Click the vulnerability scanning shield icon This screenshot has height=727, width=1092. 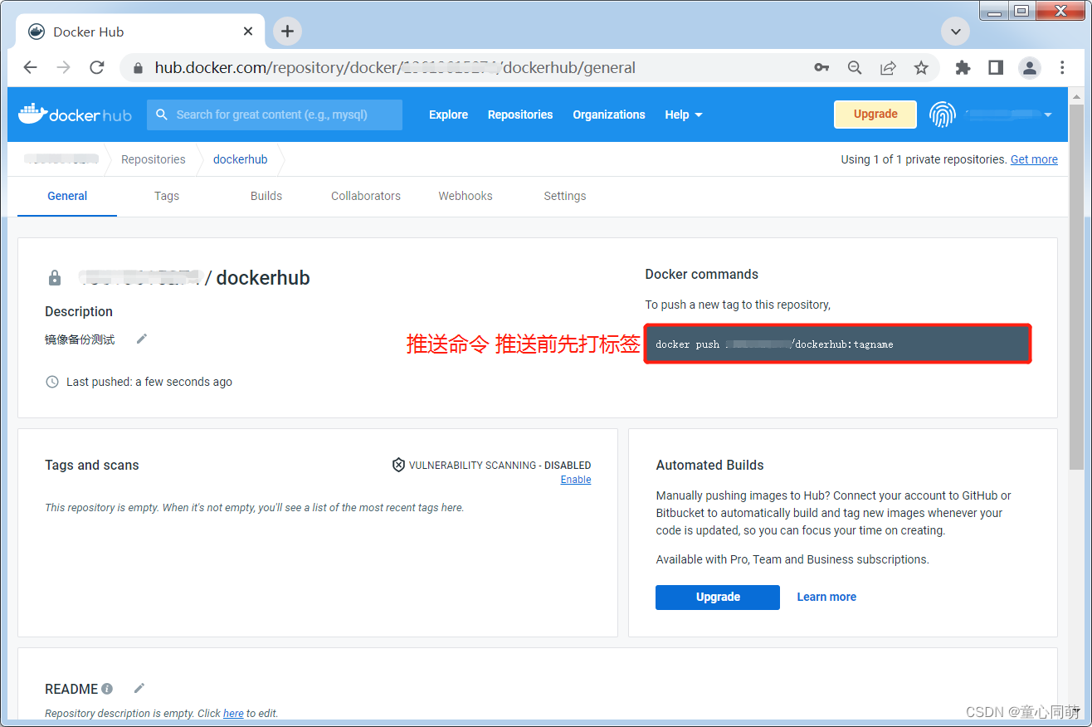click(x=398, y=465)
